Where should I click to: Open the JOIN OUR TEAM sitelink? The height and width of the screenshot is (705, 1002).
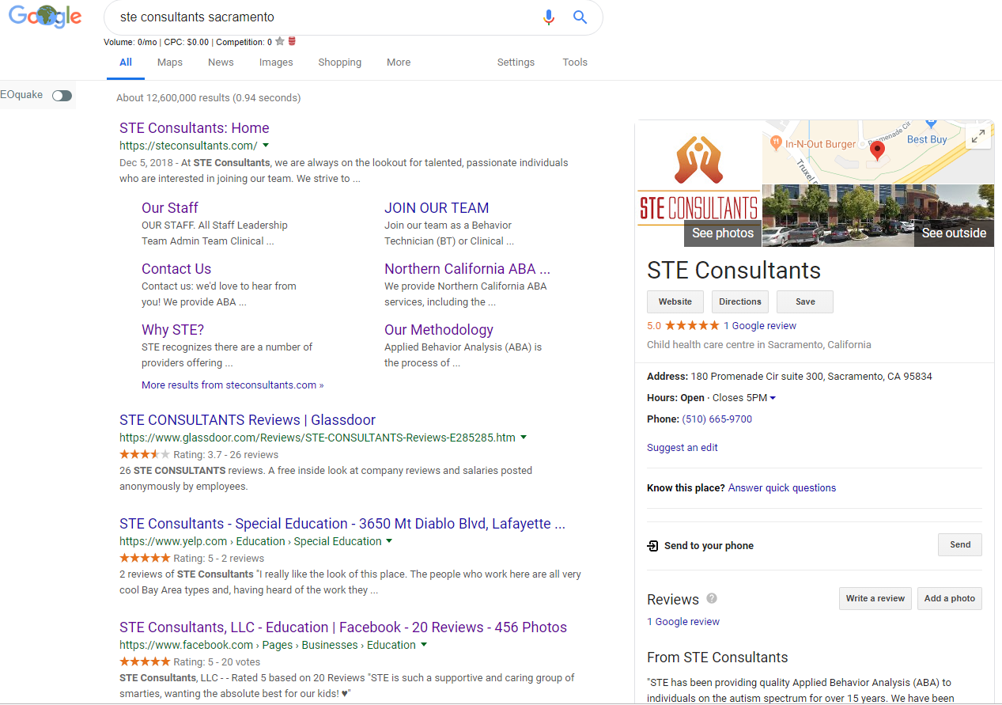click(x=437, y=208)
